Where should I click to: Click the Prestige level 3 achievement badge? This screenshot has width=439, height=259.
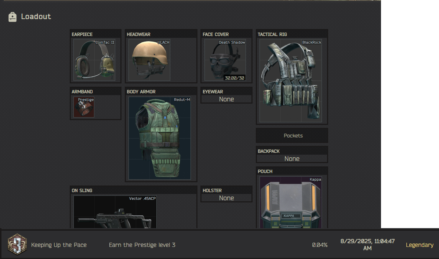[17, 245]
